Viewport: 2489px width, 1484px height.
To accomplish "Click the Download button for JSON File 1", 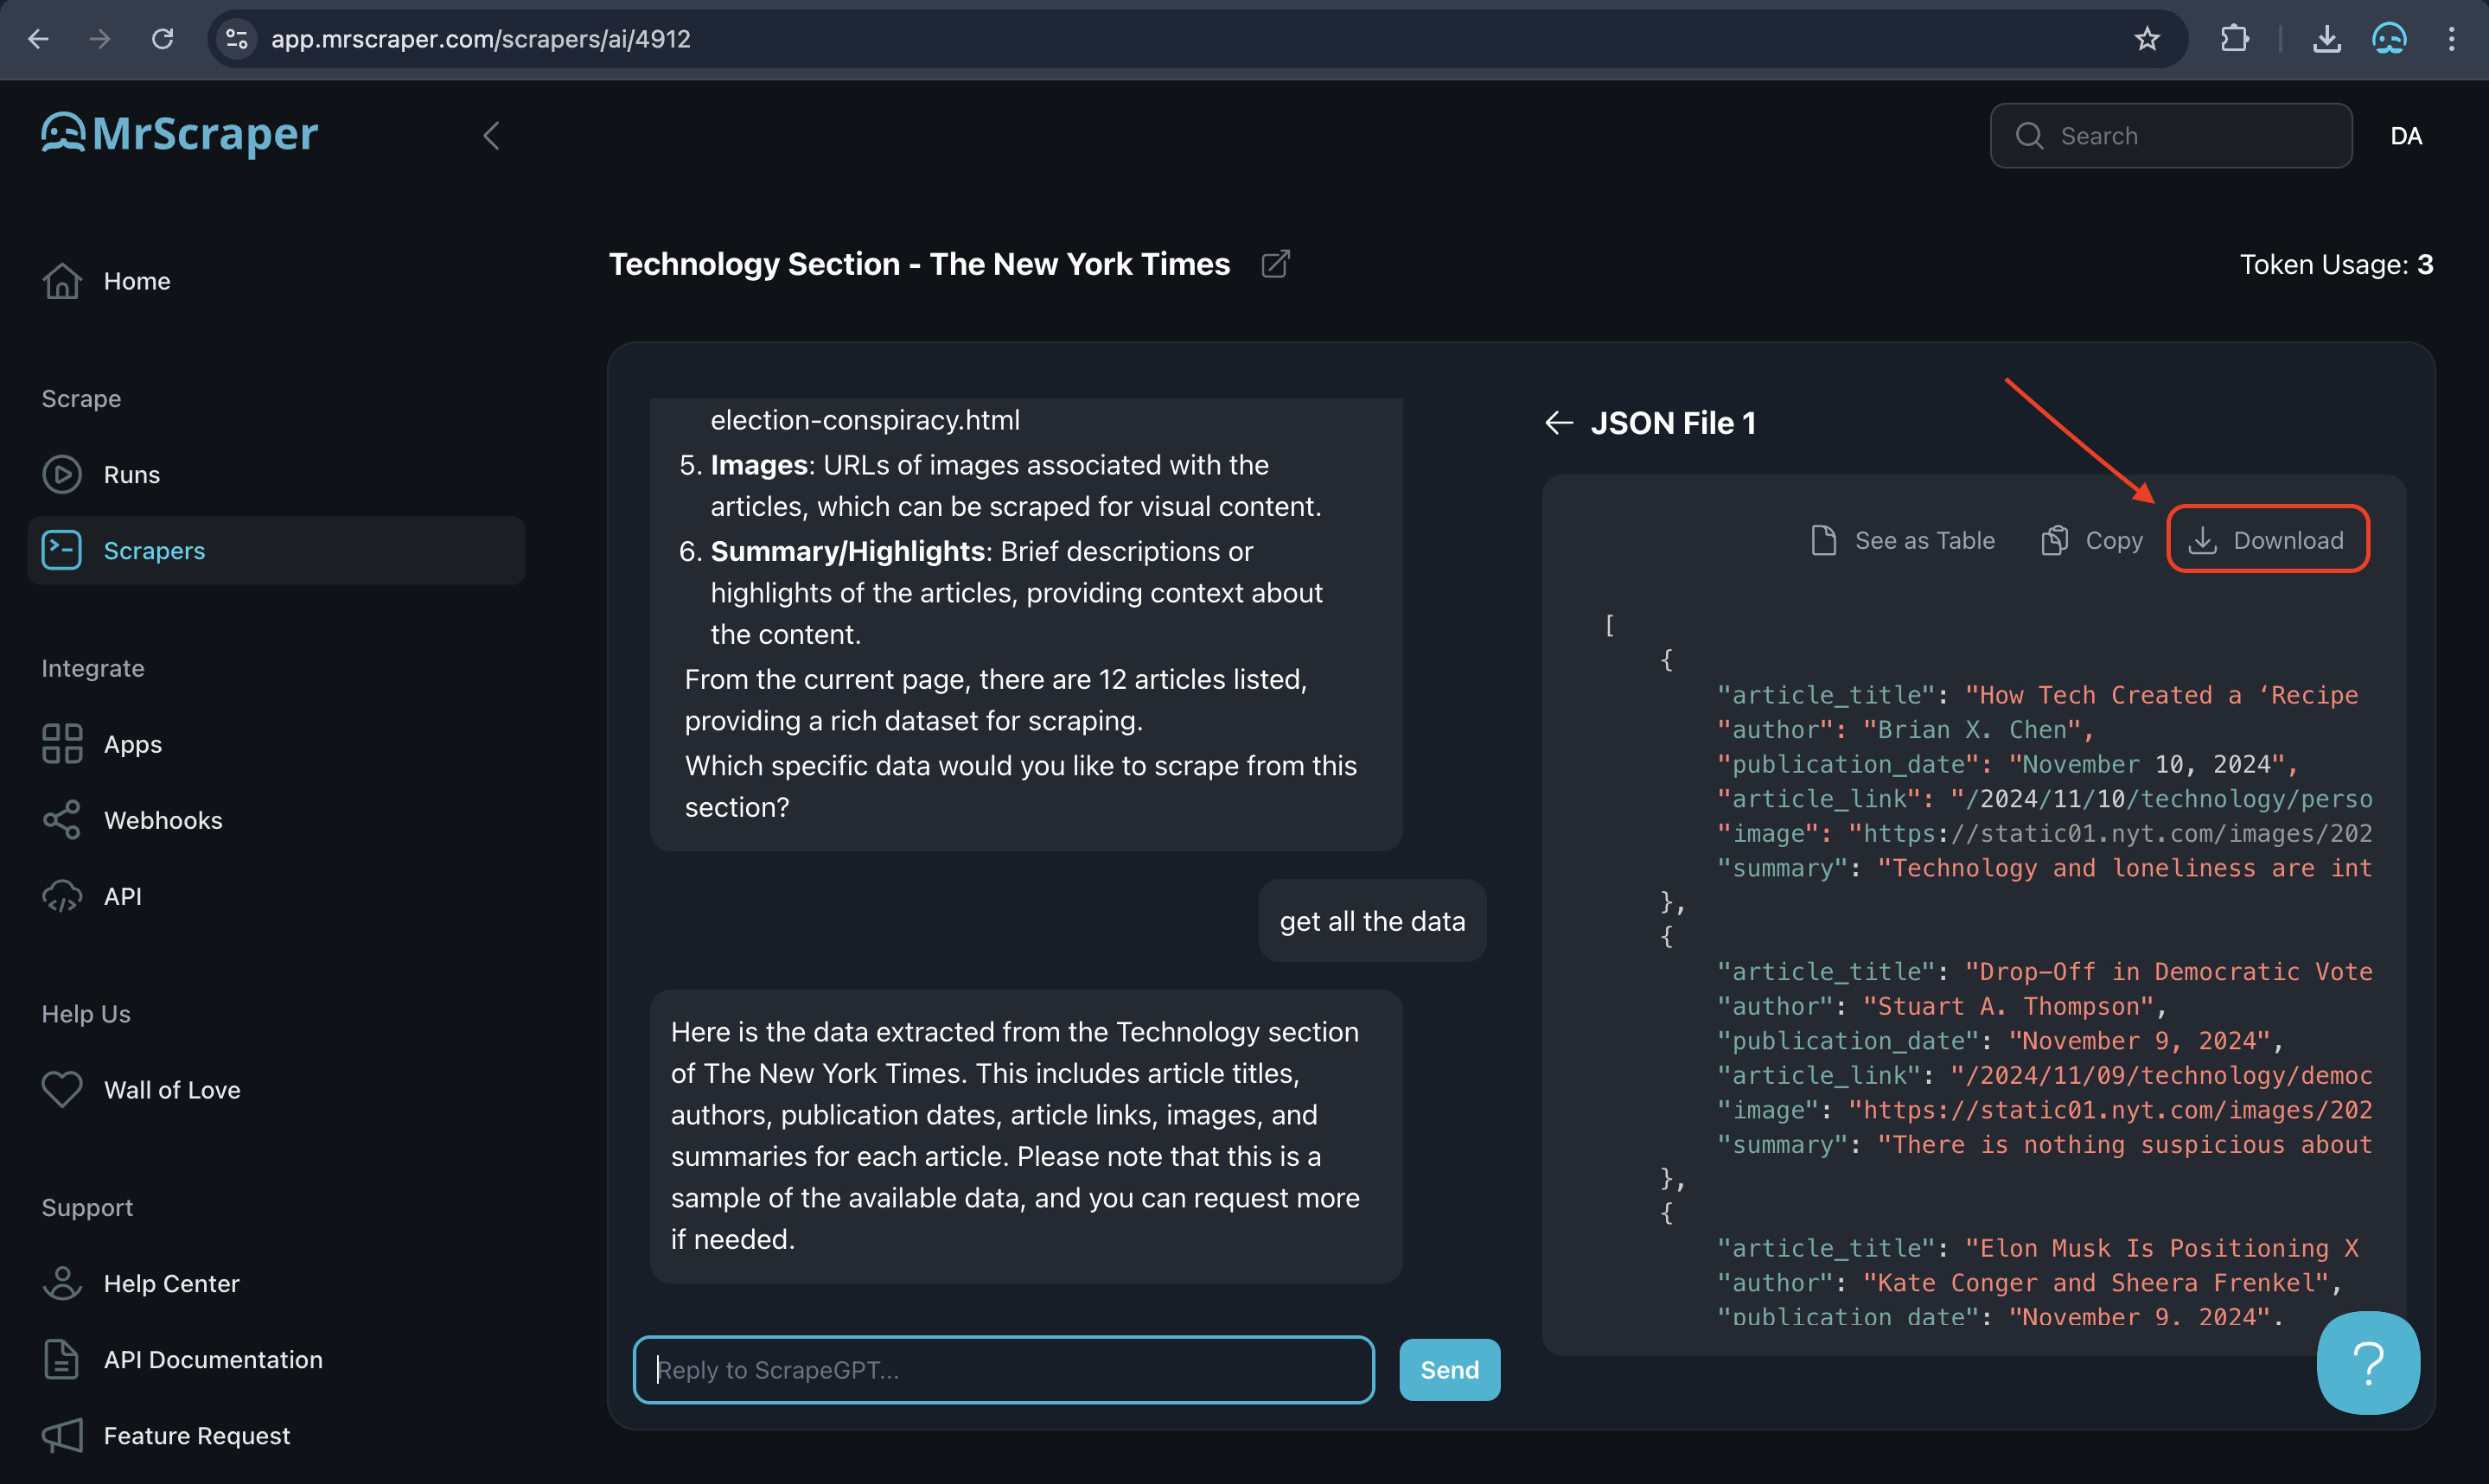I will point(2269,538).
